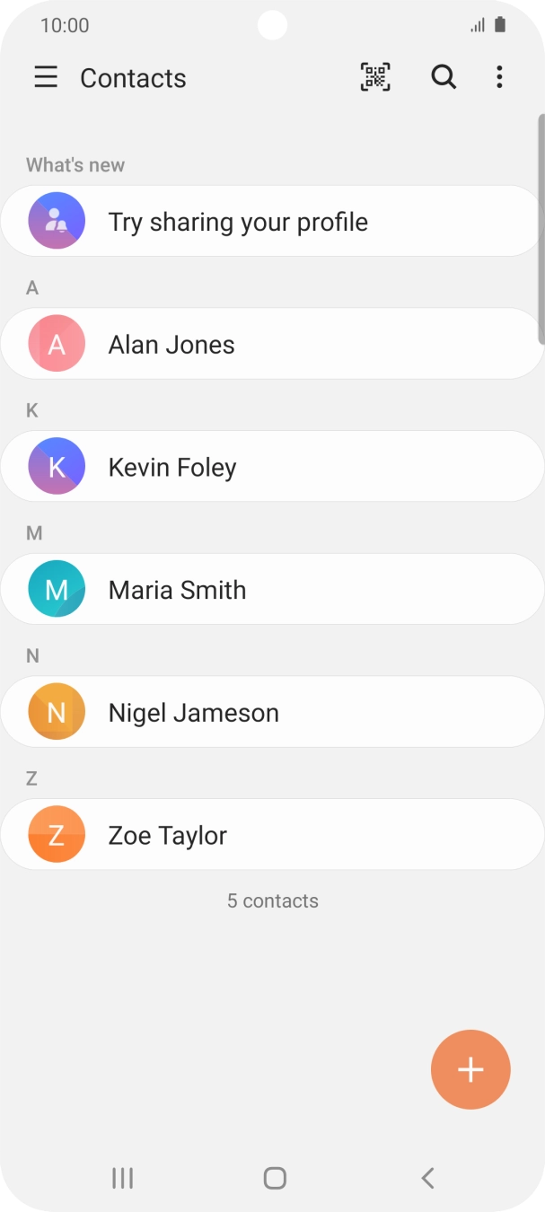This screenshot has height=1212, width=545.
Task: Open Zoe Taylor contact name
Action: pyautogui.click(x=167, y=836)
